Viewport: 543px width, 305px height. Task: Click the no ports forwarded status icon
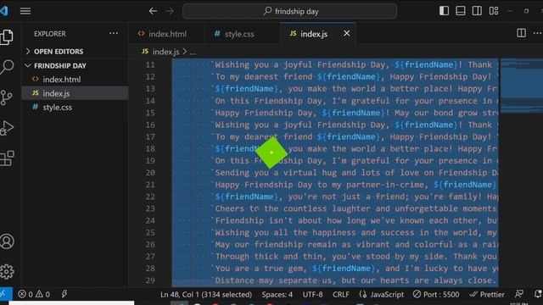coord(64,294)
